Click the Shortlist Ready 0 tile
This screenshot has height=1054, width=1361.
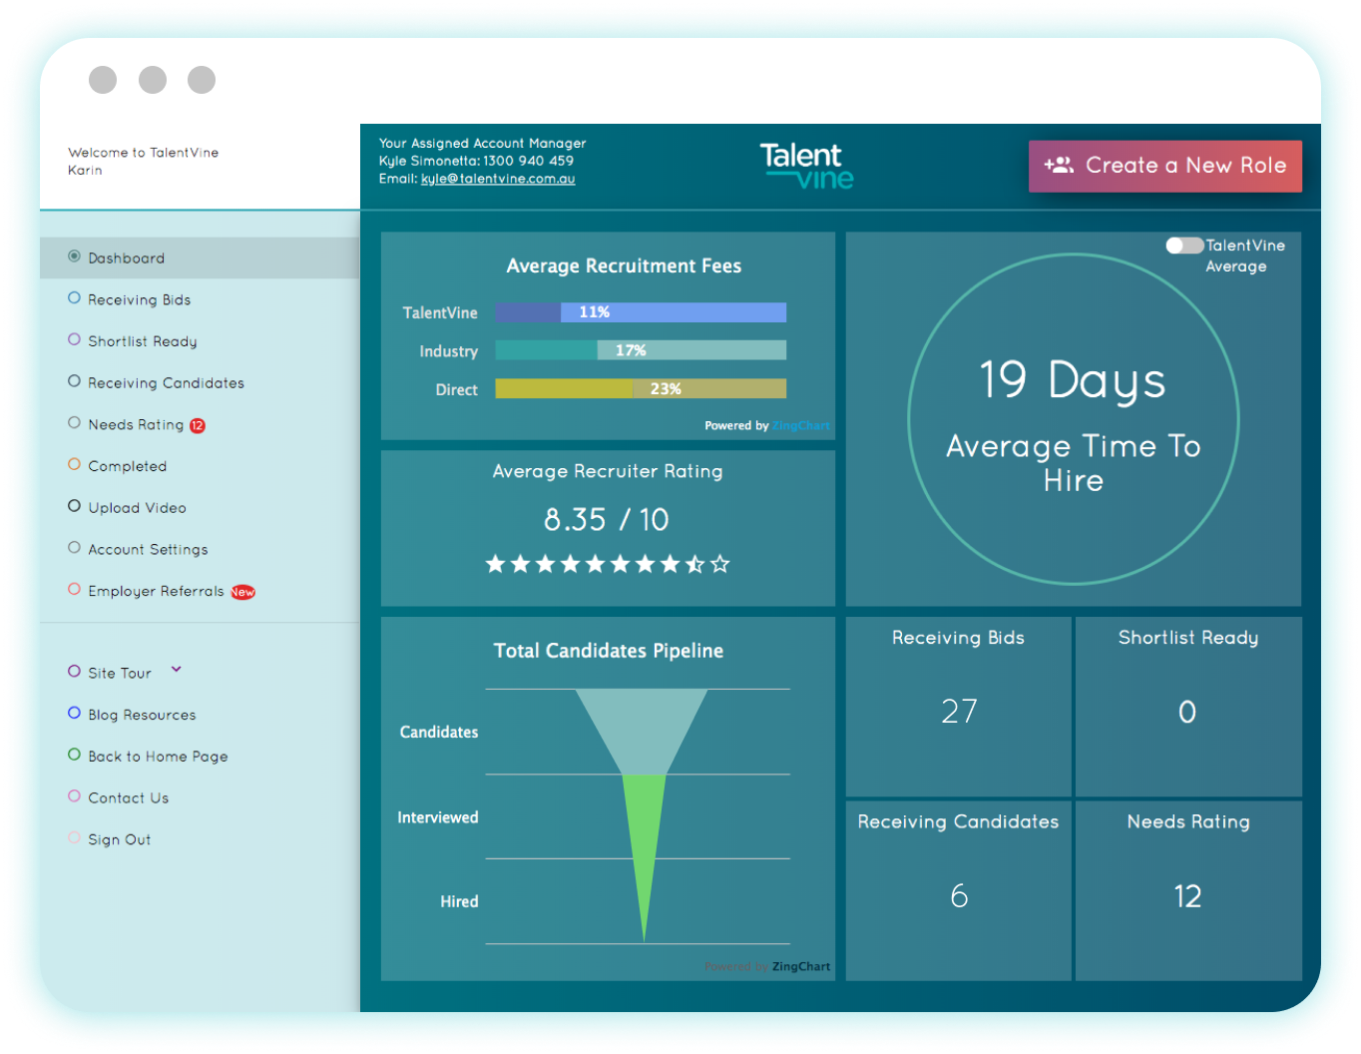1188,707
